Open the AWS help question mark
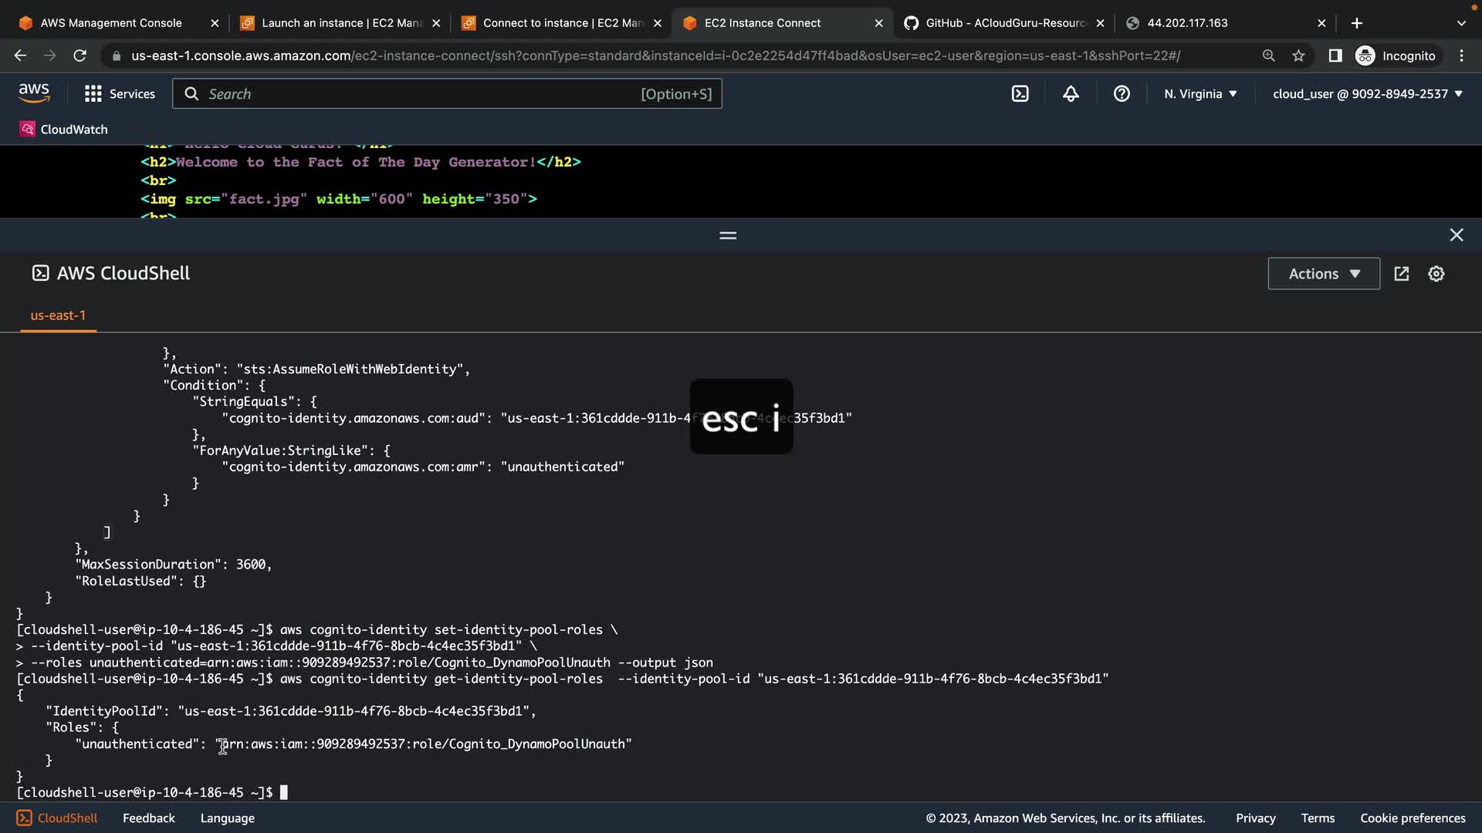 tap(1122, 94)
